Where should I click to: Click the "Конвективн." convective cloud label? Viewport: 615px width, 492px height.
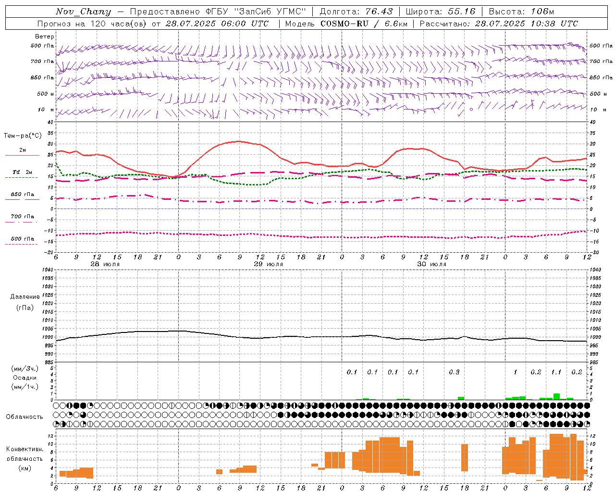coord(25,449)
